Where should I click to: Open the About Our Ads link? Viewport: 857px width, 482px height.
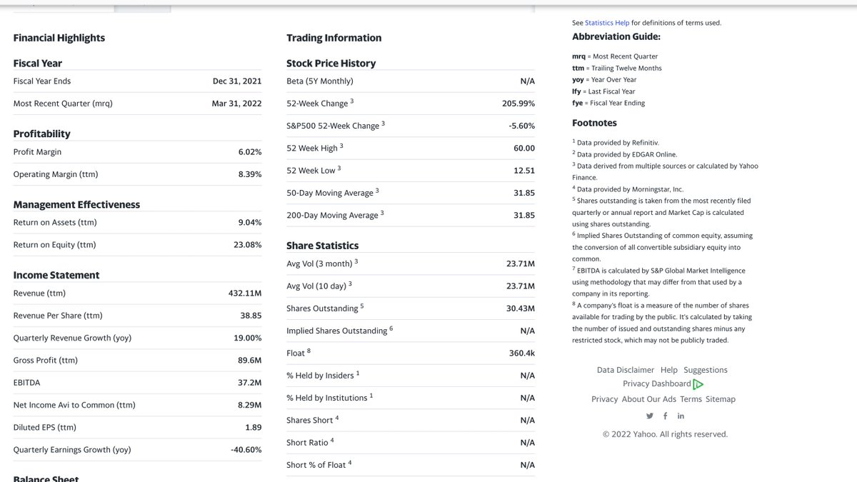(x=649, y=399)
